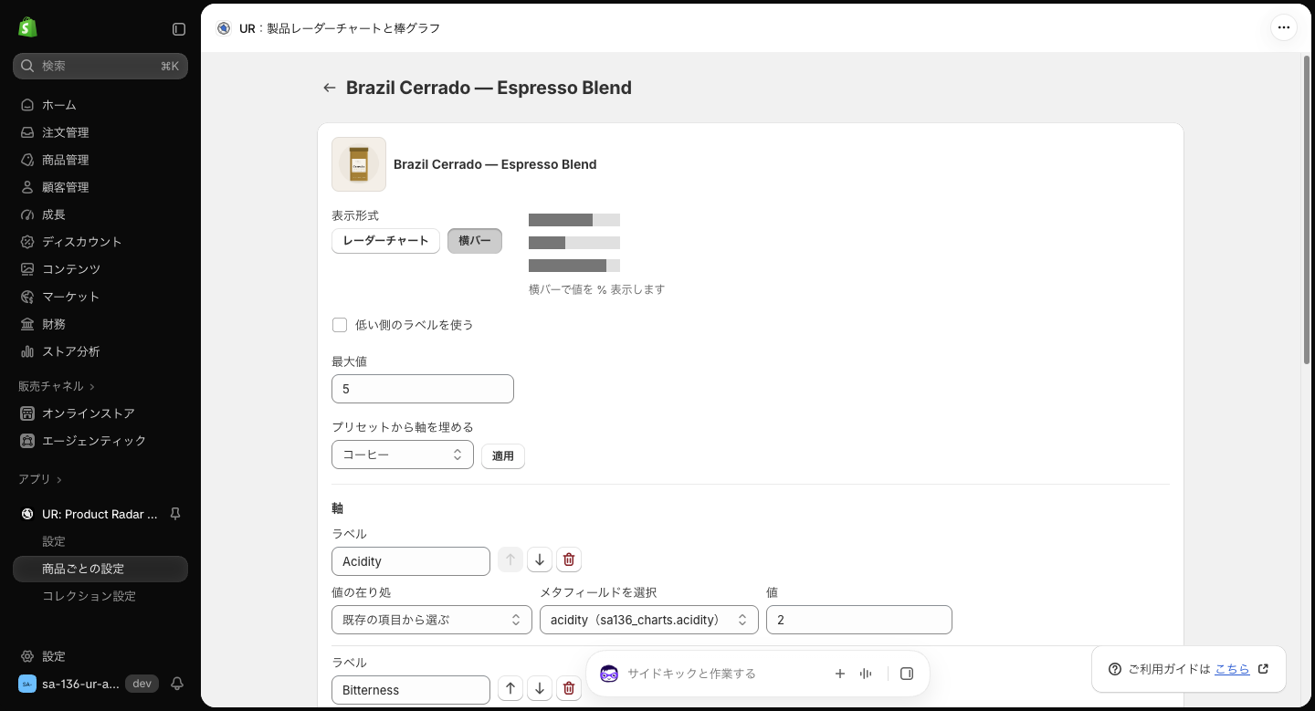This screenshot has height=711, width=1315.
Task: Click the Shopify logo icon
Action: (27, 27)
